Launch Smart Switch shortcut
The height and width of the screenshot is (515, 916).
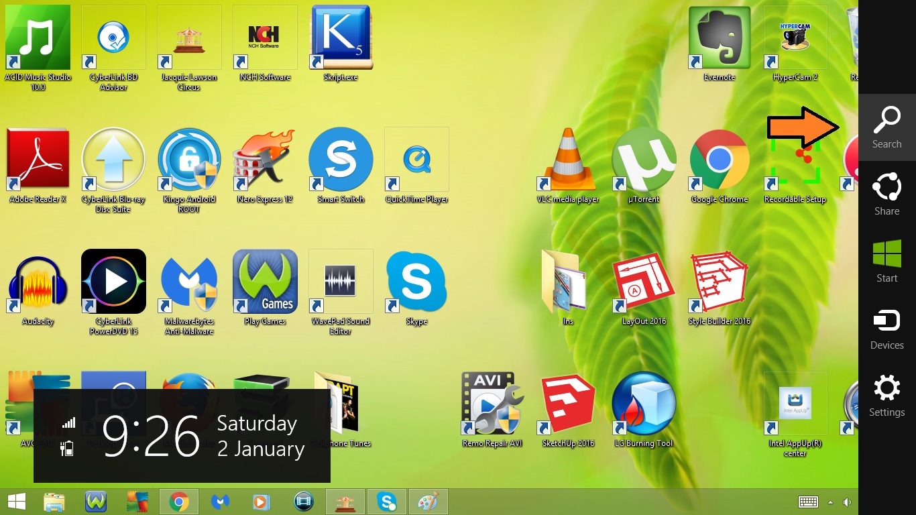click(x=341, y=160)
